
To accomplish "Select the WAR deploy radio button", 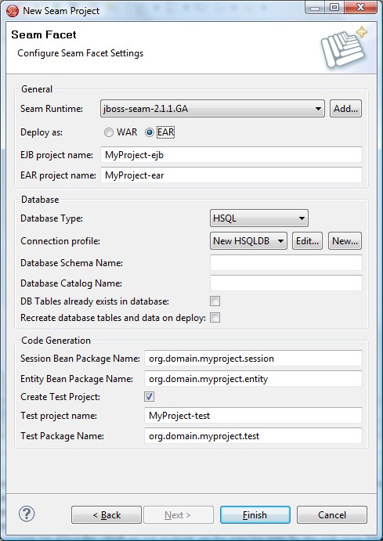I will 109,132.
